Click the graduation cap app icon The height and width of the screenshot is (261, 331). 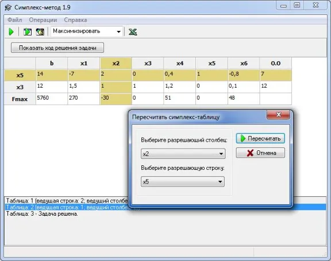pyautogui.click(x=8, y=8)
